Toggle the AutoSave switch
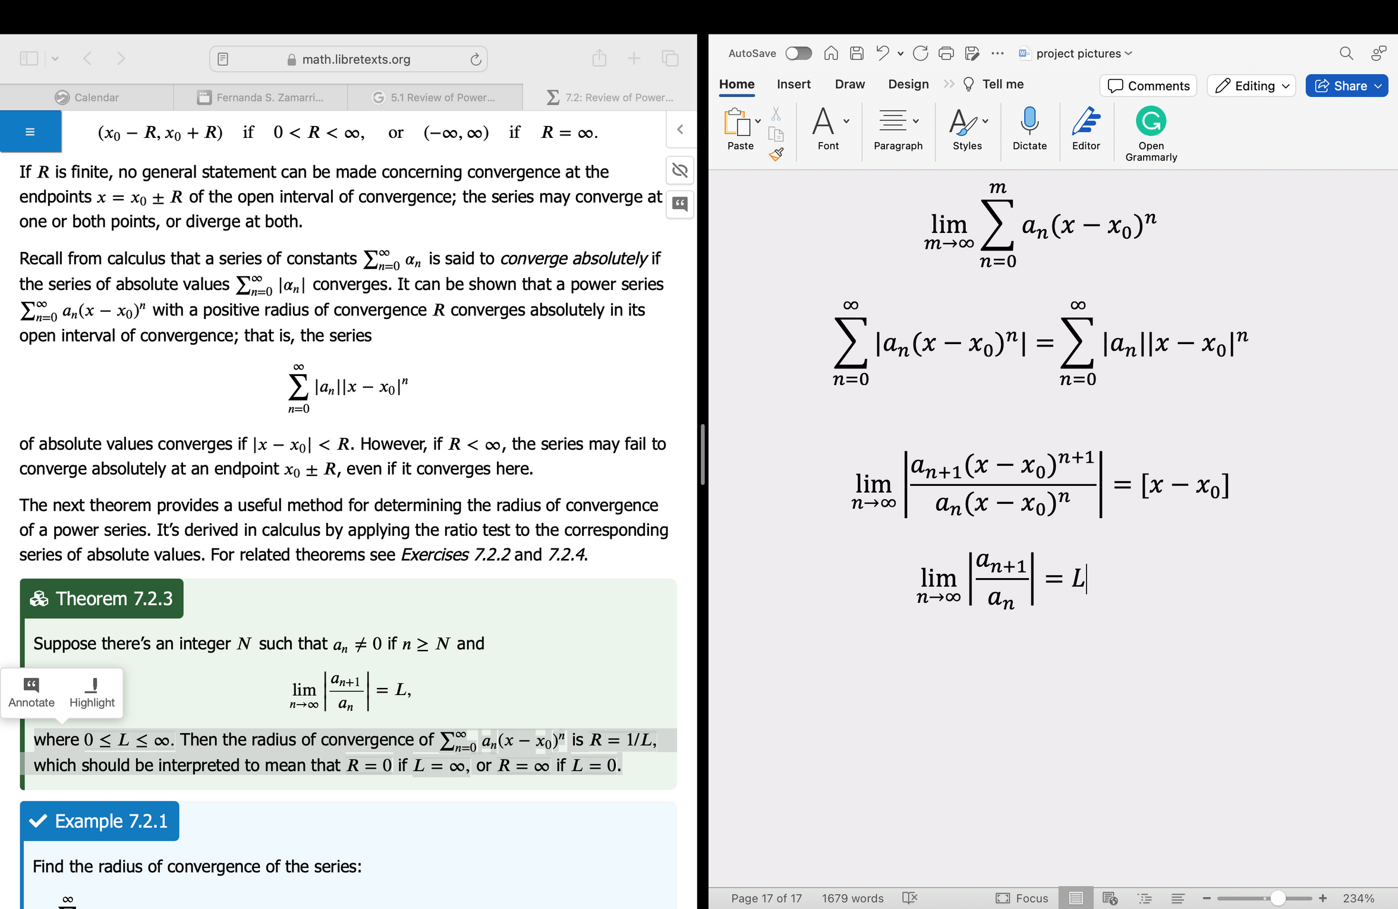The image size is (1398, 909). [x=798, y=53]
